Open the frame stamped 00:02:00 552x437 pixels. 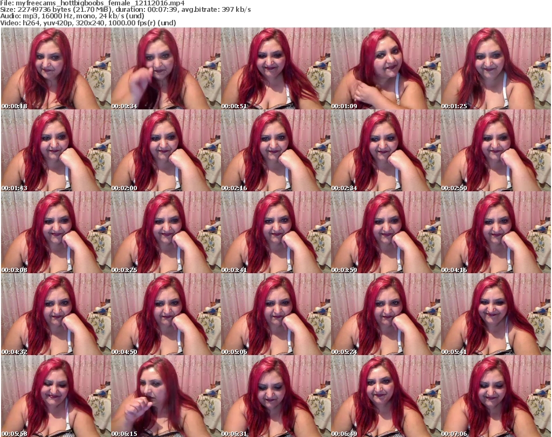[166, 150]
